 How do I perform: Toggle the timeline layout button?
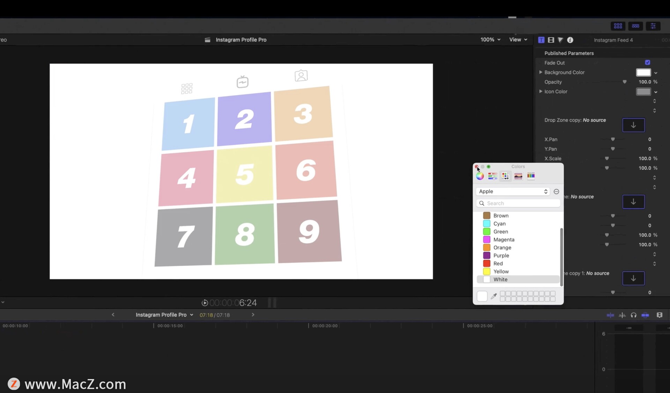pos(635,26)
